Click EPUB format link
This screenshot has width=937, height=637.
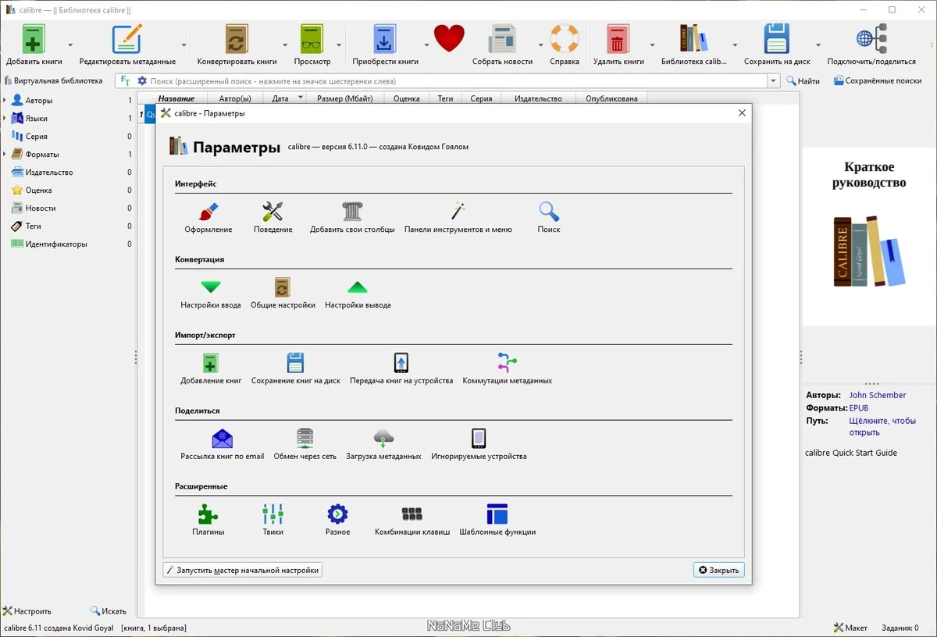point(859,408)
